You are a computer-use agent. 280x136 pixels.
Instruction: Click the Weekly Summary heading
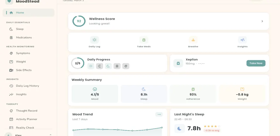[x=87, y=80]
